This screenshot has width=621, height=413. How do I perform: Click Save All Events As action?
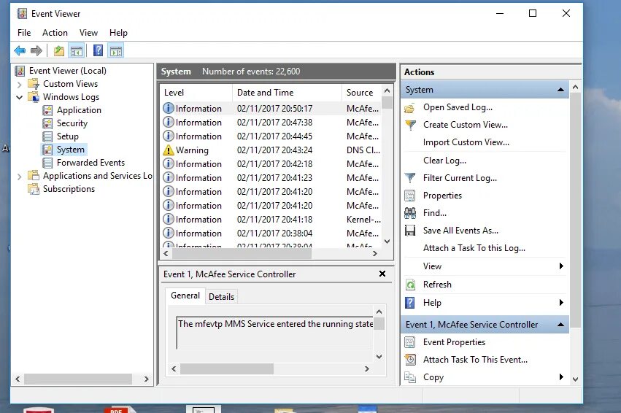pos(460,231)
